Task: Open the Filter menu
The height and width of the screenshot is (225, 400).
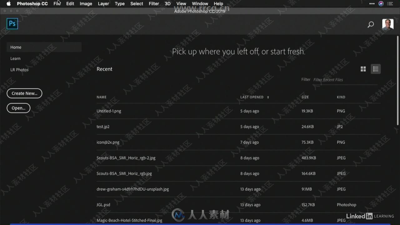Action: 154,4
